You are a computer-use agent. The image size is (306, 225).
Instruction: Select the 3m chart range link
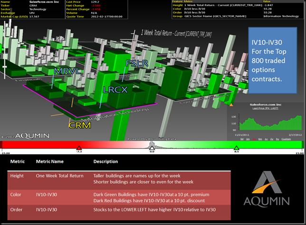pyautogui.click(x=254, y=139)
